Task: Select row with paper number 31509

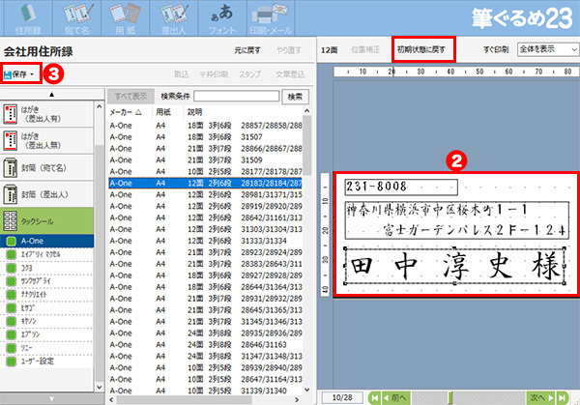Action: pos(205,160)
